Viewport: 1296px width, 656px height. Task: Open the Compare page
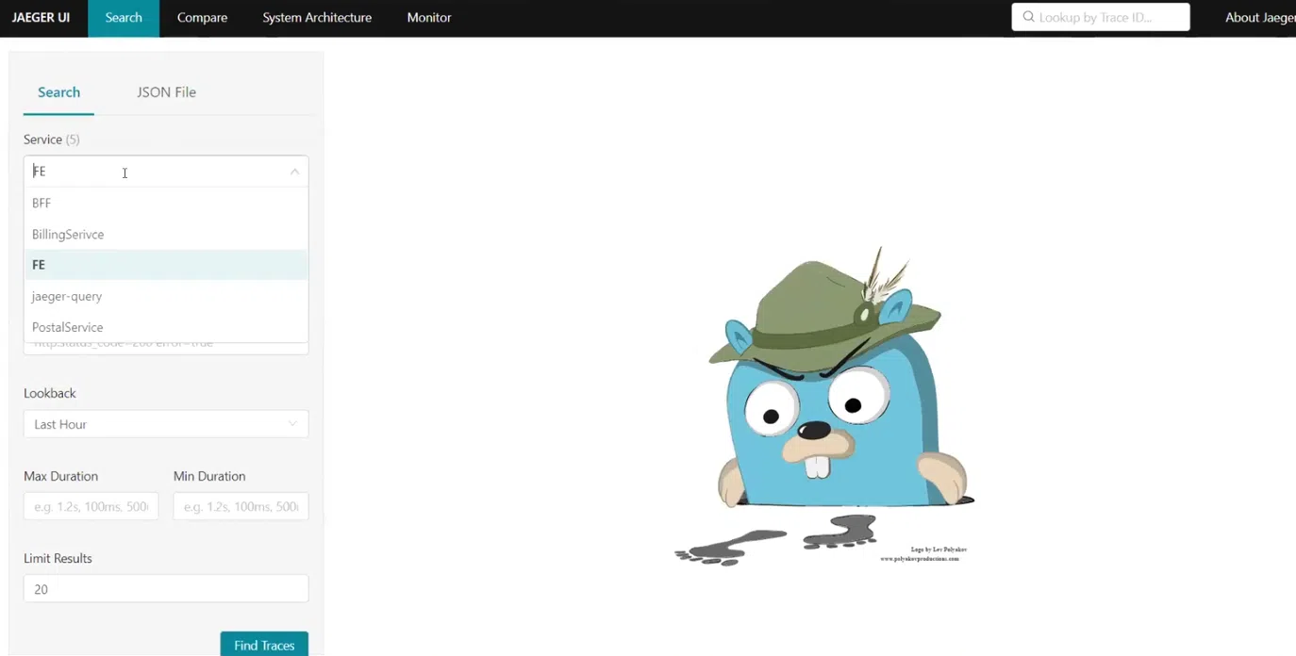[x=202, y=18]
